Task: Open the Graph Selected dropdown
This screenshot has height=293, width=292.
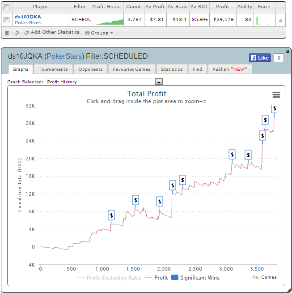Action: 158,82
